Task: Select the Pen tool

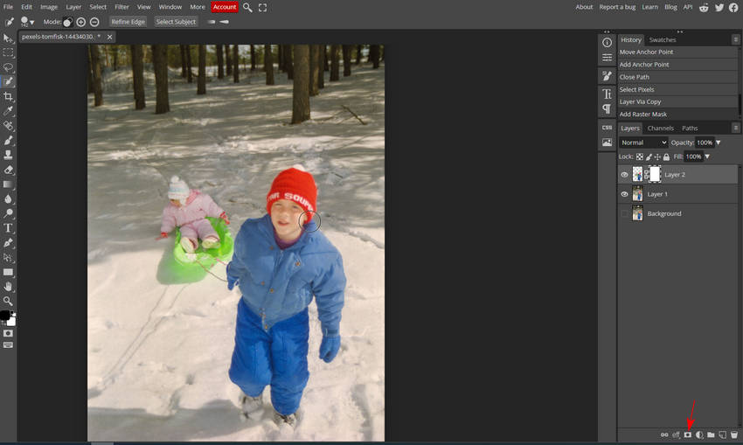Action: tap(8, 243)
